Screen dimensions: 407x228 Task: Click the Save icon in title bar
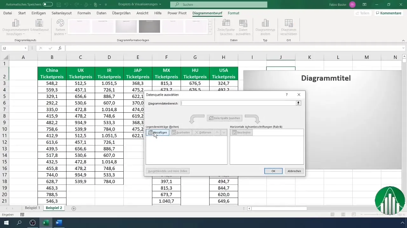point(59,4)
